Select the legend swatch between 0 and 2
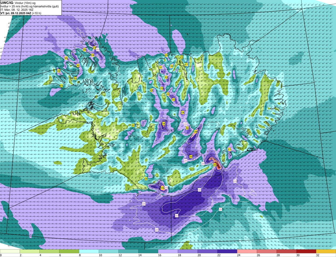 tap(10, 251)
